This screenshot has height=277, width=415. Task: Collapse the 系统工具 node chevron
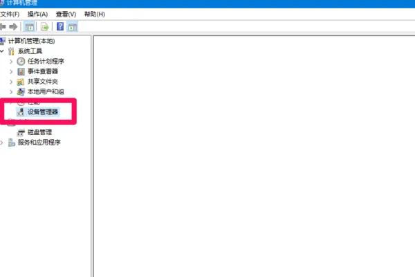2,51
